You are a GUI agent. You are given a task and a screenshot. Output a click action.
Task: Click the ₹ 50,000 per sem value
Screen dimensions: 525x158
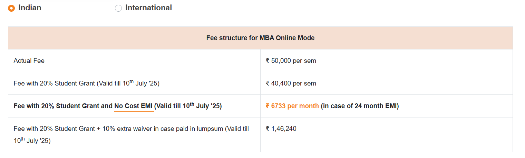click(x=291, y=61)
